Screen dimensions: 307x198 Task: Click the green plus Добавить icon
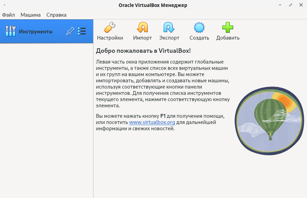click(228, 27)
